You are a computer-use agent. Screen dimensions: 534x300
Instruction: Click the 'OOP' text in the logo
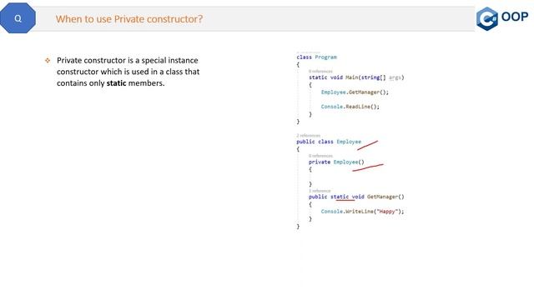(x=515, y=17)
